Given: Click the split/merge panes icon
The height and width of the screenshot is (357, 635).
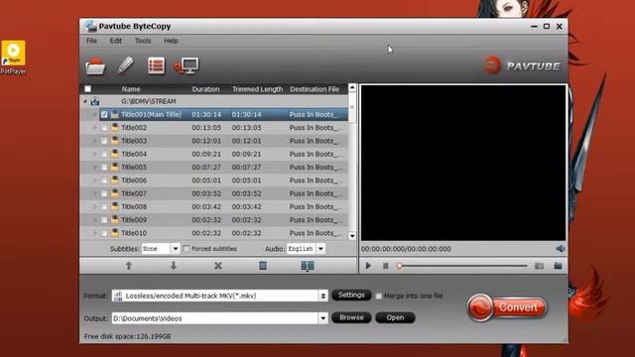Looking at the screenshot, I should [x=308, y=266].
